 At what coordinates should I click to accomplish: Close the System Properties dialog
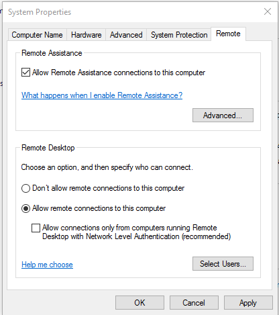point(268,11)
